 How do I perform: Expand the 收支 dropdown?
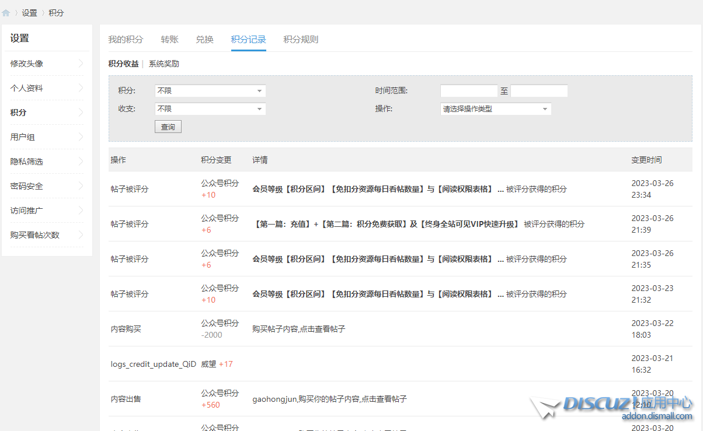tap(210, 109)
